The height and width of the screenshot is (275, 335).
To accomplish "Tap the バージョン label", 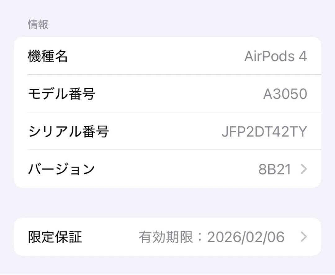I will [61, 168].
